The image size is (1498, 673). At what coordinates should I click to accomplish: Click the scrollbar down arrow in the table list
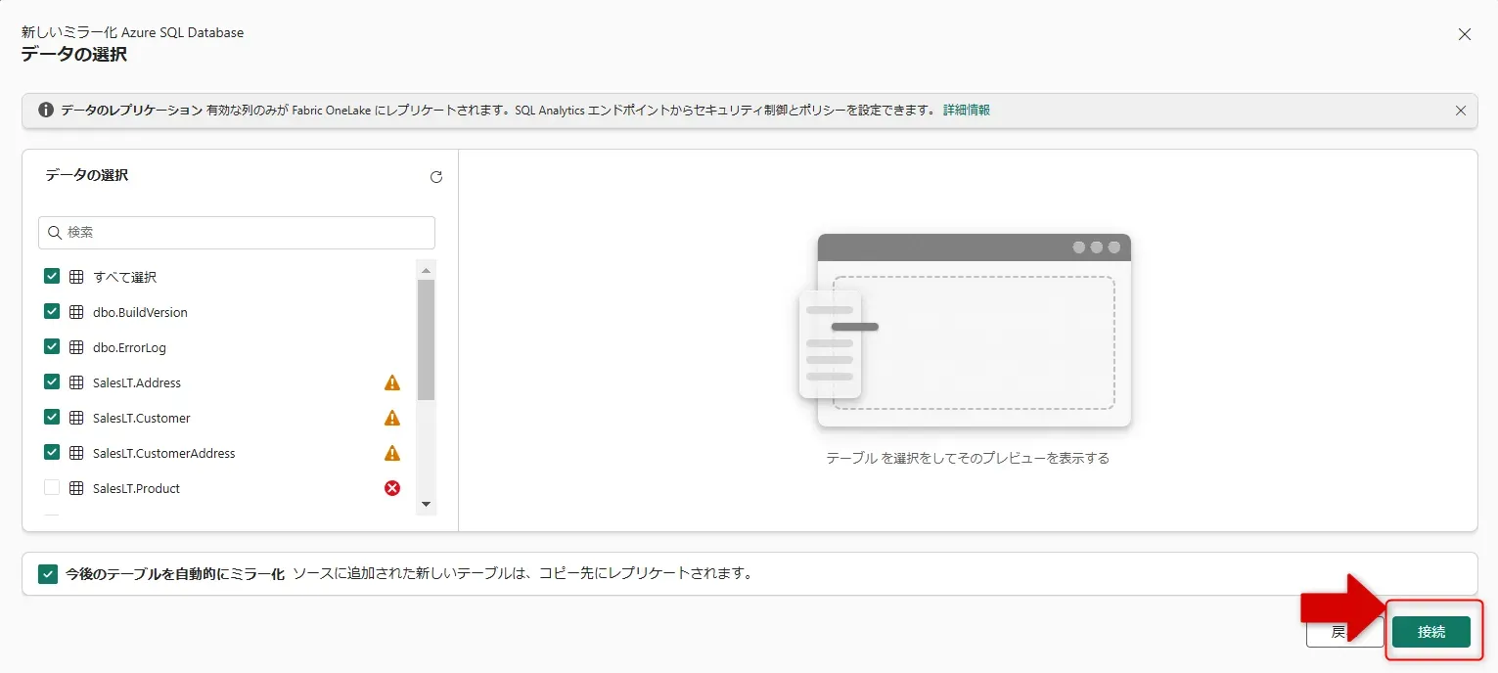pos(426,504)
